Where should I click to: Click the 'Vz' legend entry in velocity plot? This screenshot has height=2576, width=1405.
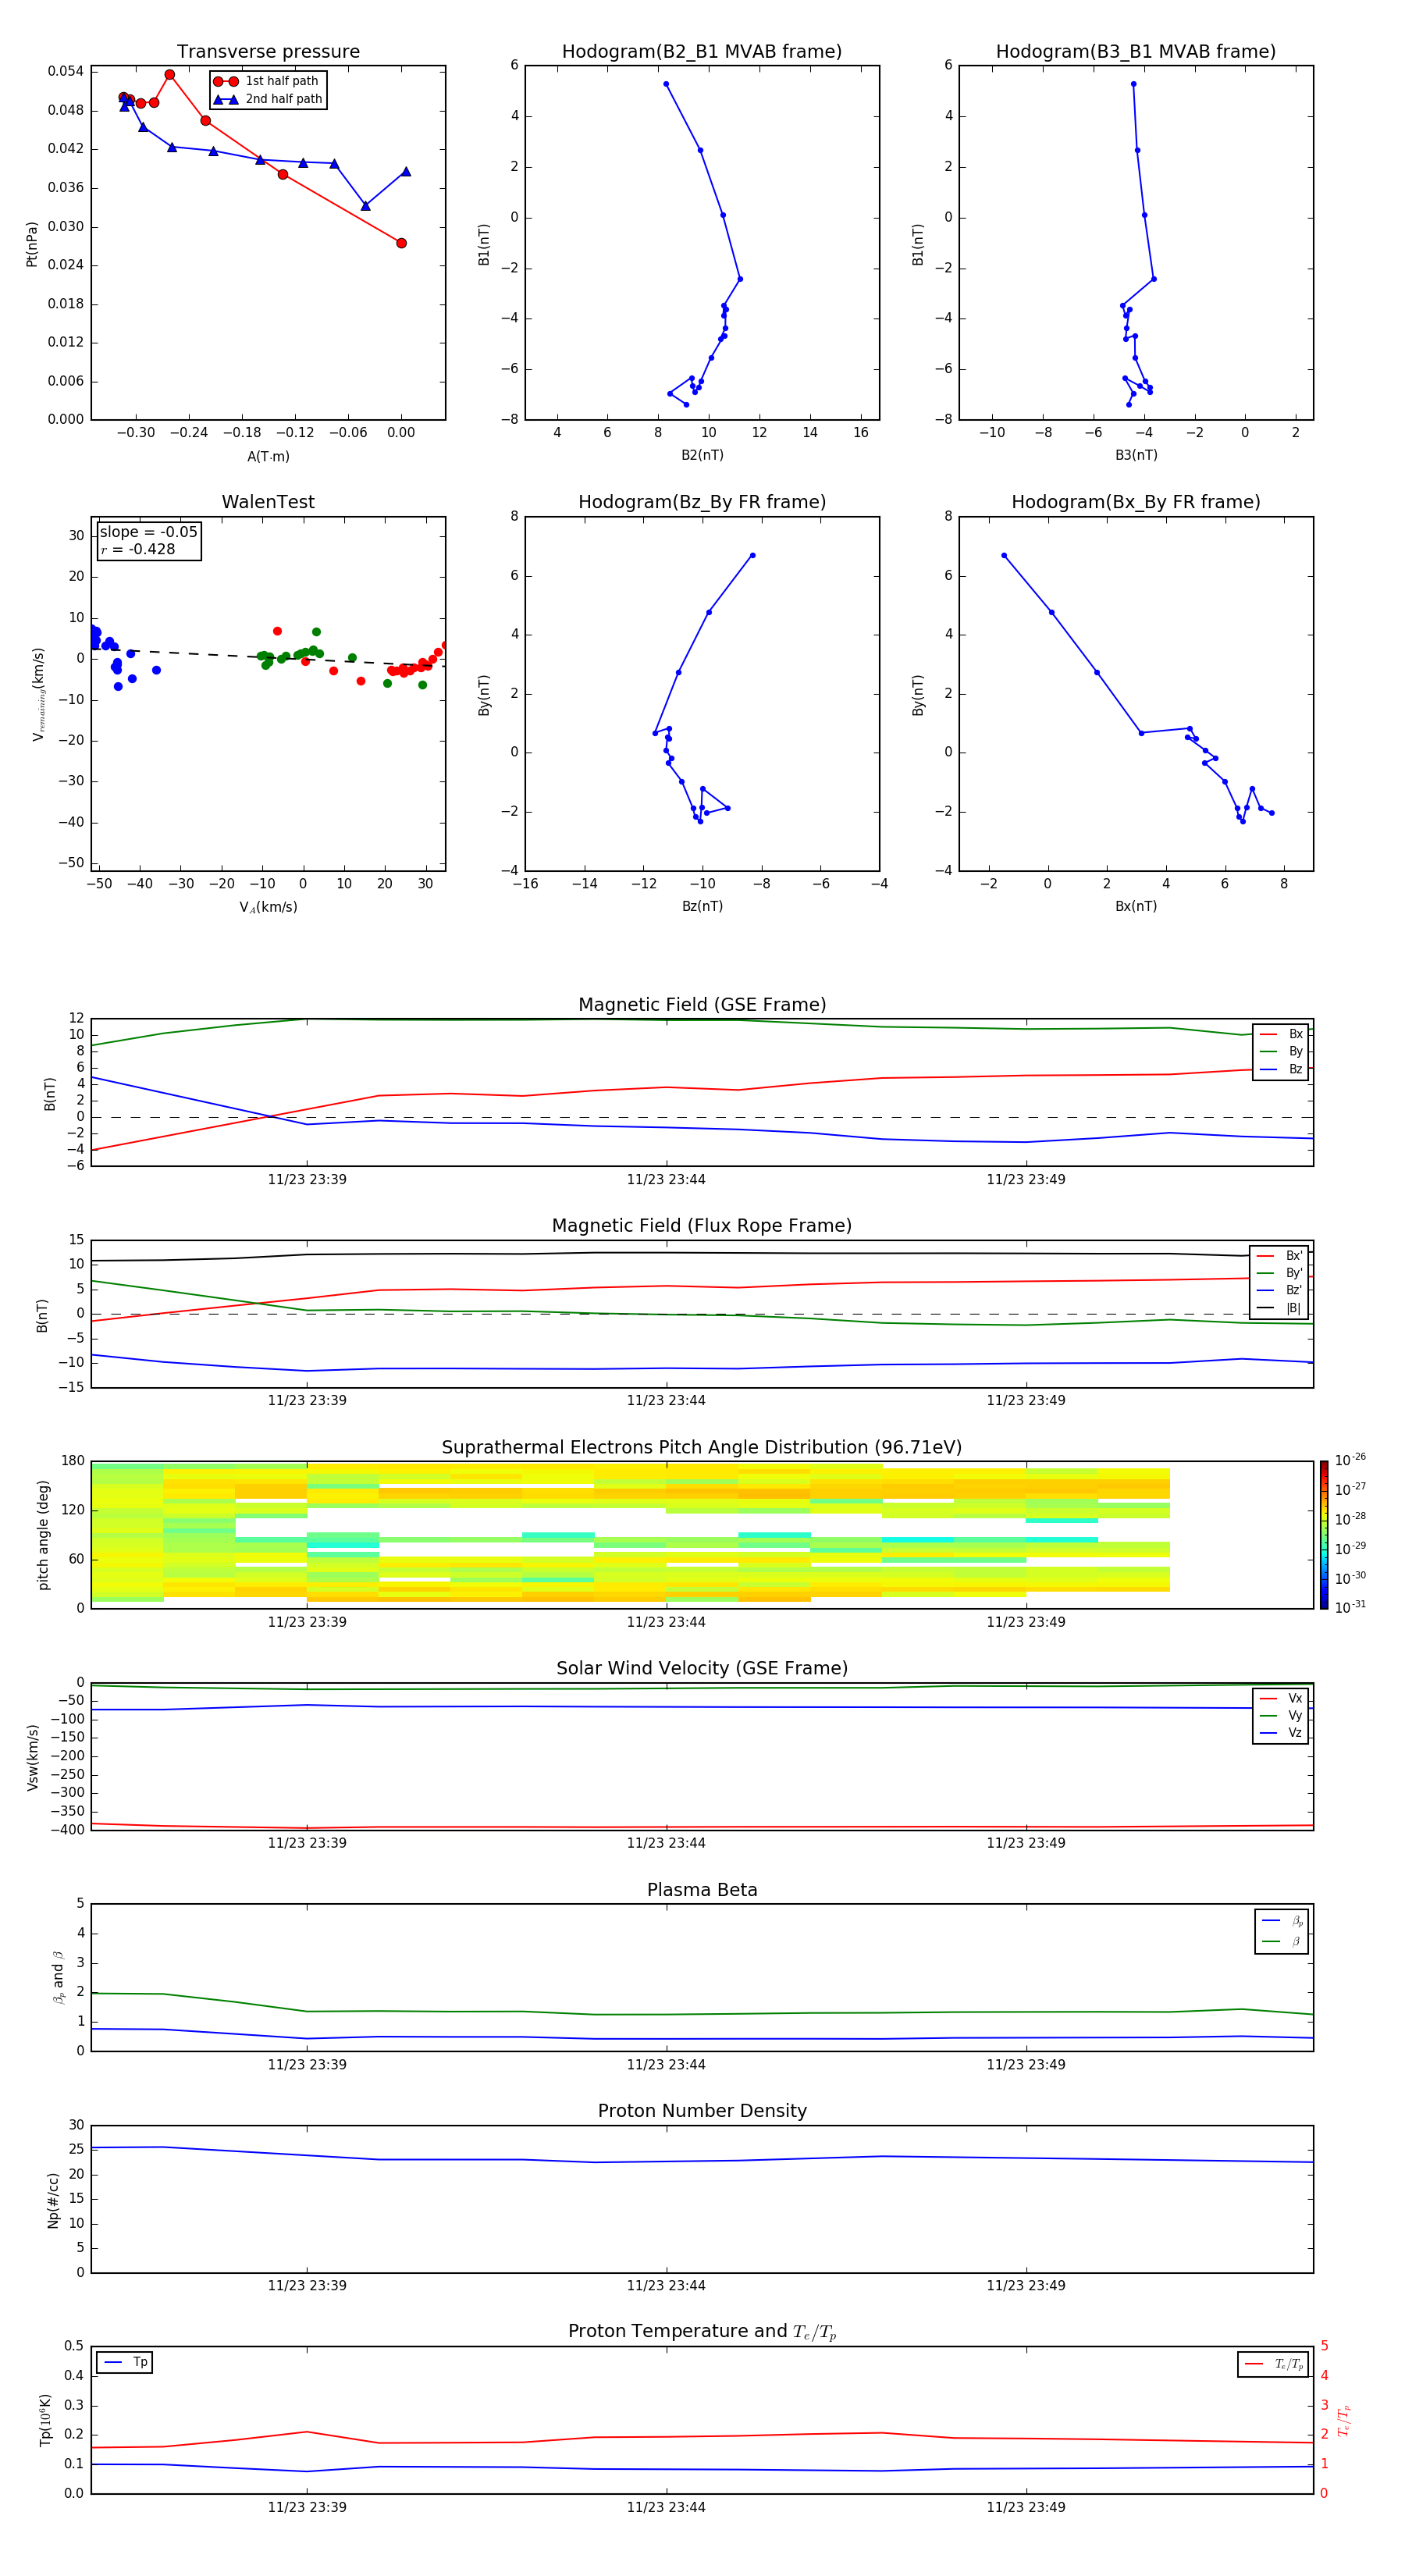(x=1281, y=1733)
